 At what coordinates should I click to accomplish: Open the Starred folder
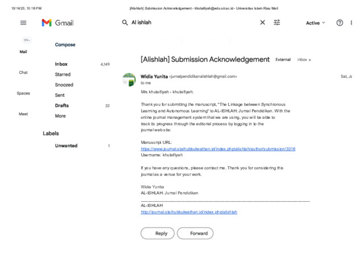coord(63,74)
